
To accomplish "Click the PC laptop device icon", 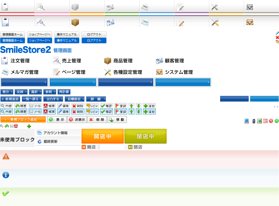I will [247, 121].
